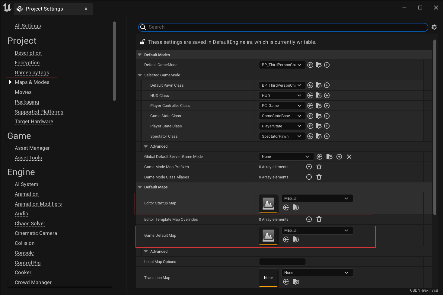Open Game Default Map Map_UI dropdown

point(317,230)
